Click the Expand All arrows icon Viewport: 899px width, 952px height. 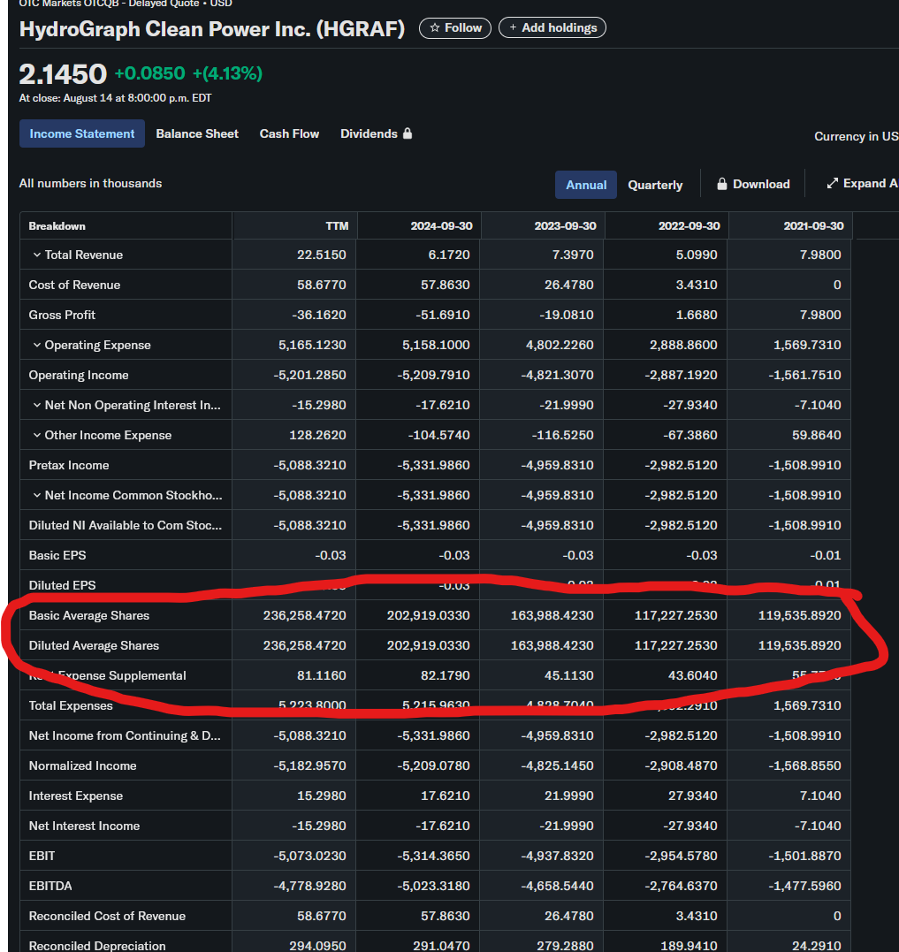click(832, 184)
